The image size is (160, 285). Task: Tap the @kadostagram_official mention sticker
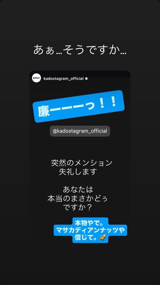coord(80,131)
